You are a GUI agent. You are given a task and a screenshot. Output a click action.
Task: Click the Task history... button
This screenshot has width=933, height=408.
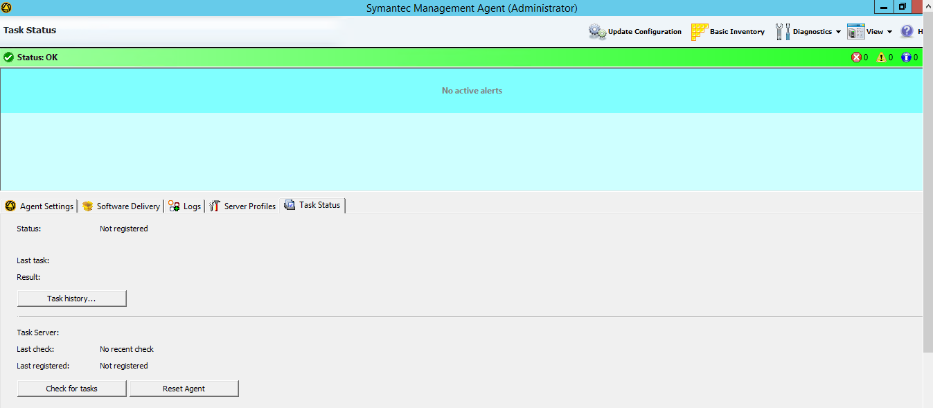point(71,299)
